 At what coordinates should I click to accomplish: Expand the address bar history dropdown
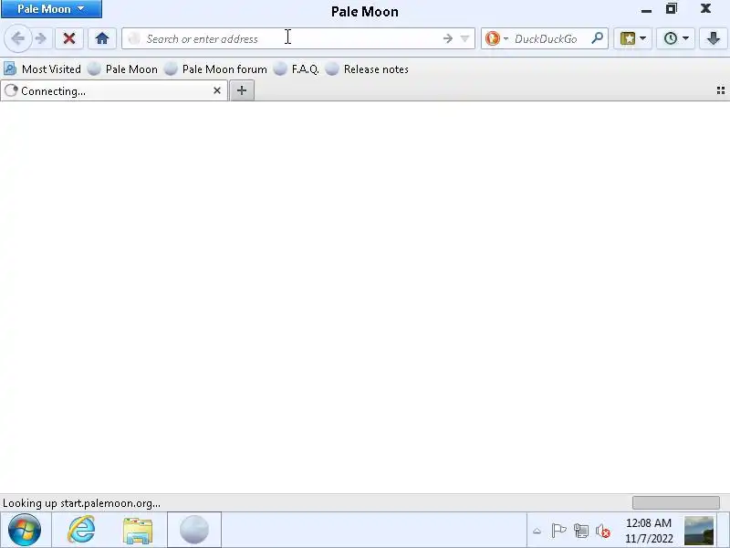464,38
